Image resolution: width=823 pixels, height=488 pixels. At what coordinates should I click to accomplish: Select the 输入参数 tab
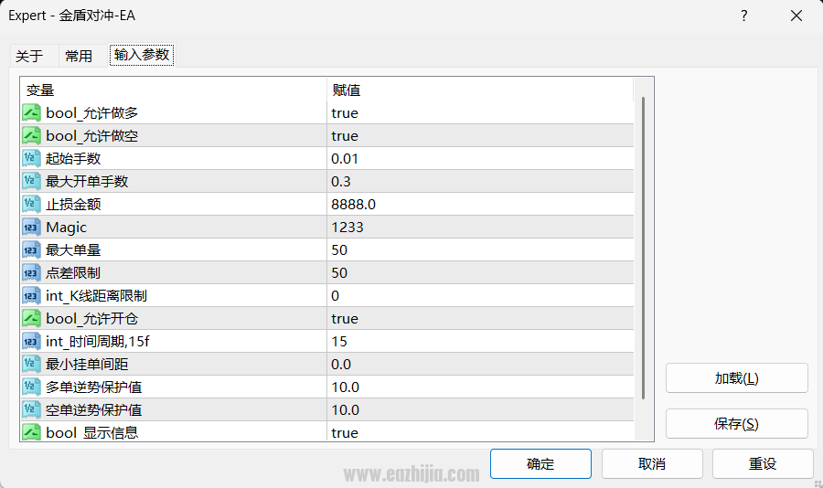142,55
